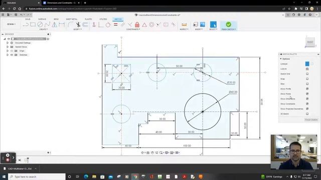Screen dimensions: 321x180
Task: Open the Constraints dropdown menu
Action: pos(133,29)
